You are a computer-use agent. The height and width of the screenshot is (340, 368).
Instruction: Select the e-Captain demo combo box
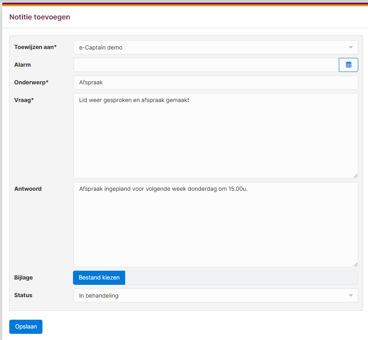(216, 47)
